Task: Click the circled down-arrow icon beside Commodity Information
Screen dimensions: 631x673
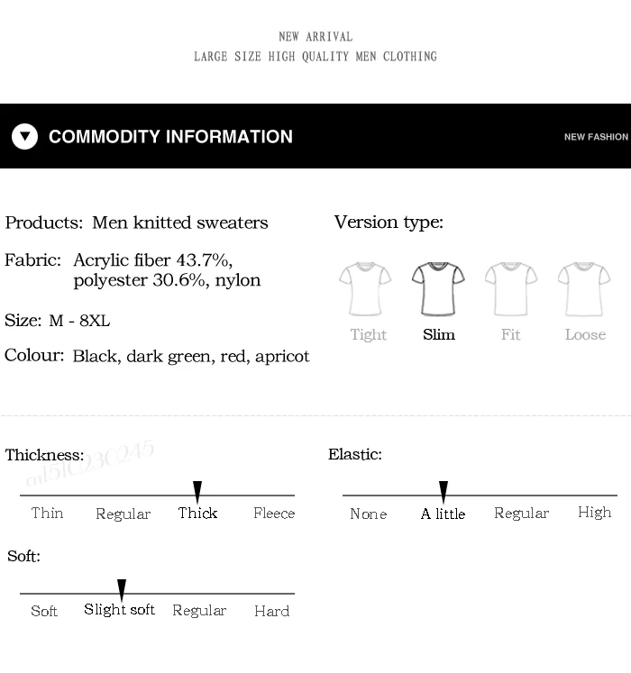Action: coord(25,136)
